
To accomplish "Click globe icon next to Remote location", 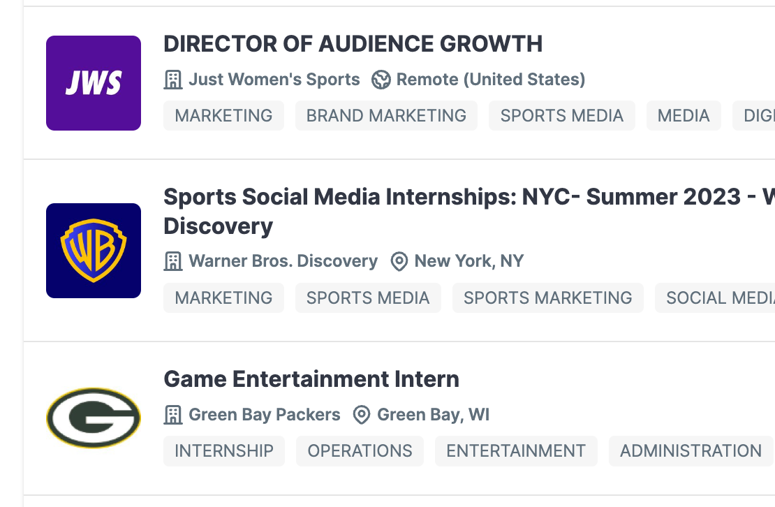I will coord(381,80).
